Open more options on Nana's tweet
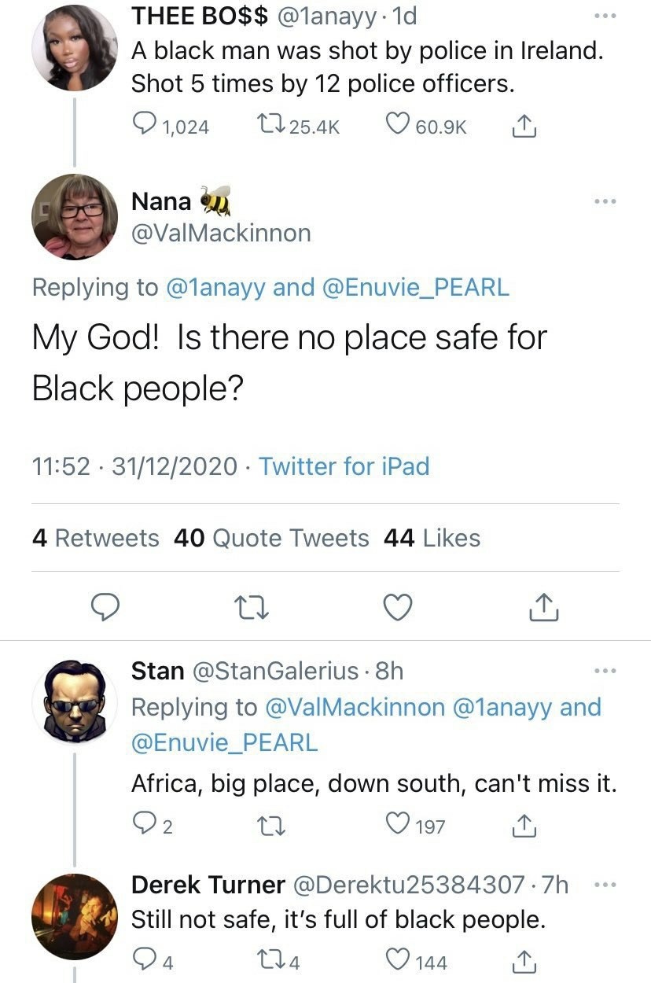 605,201
